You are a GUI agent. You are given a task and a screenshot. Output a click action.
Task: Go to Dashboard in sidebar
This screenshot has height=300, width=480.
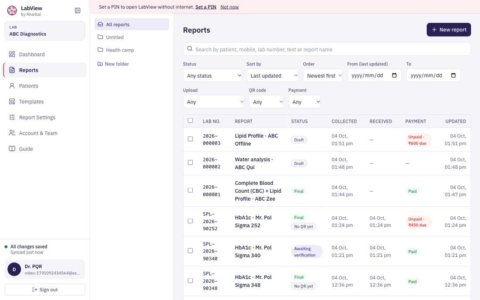[x=45, y=55]
